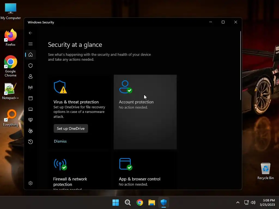Select the Notepad++ desktop shortcut
279x209 pixels.
(10, 91)
